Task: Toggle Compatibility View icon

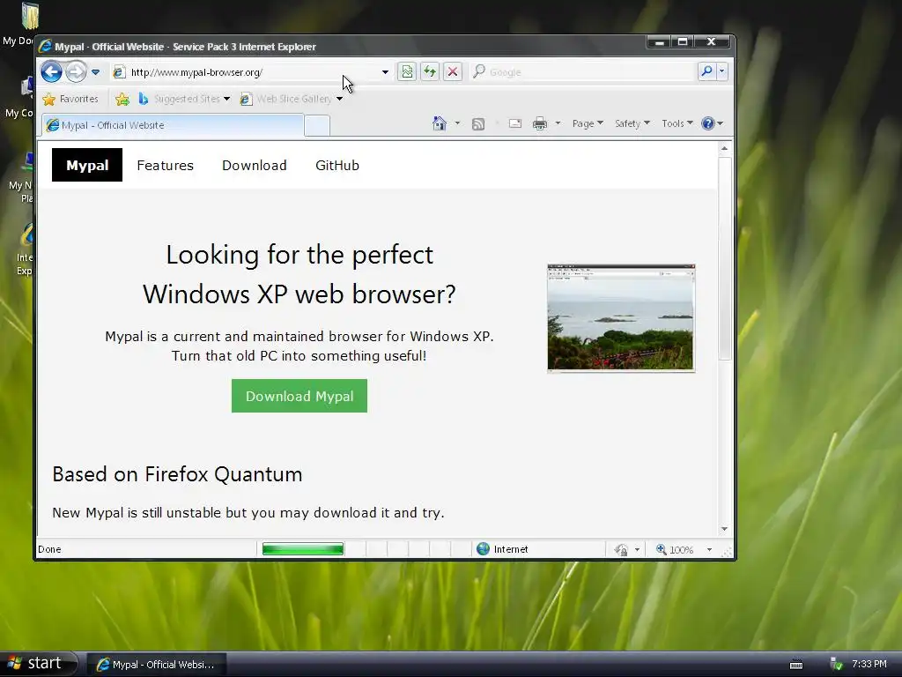Action: pyautogui.click(x=407, y=72)
